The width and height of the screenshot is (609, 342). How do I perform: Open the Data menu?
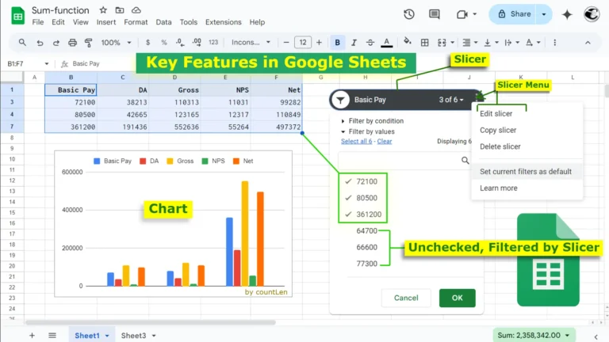(163, 22)
